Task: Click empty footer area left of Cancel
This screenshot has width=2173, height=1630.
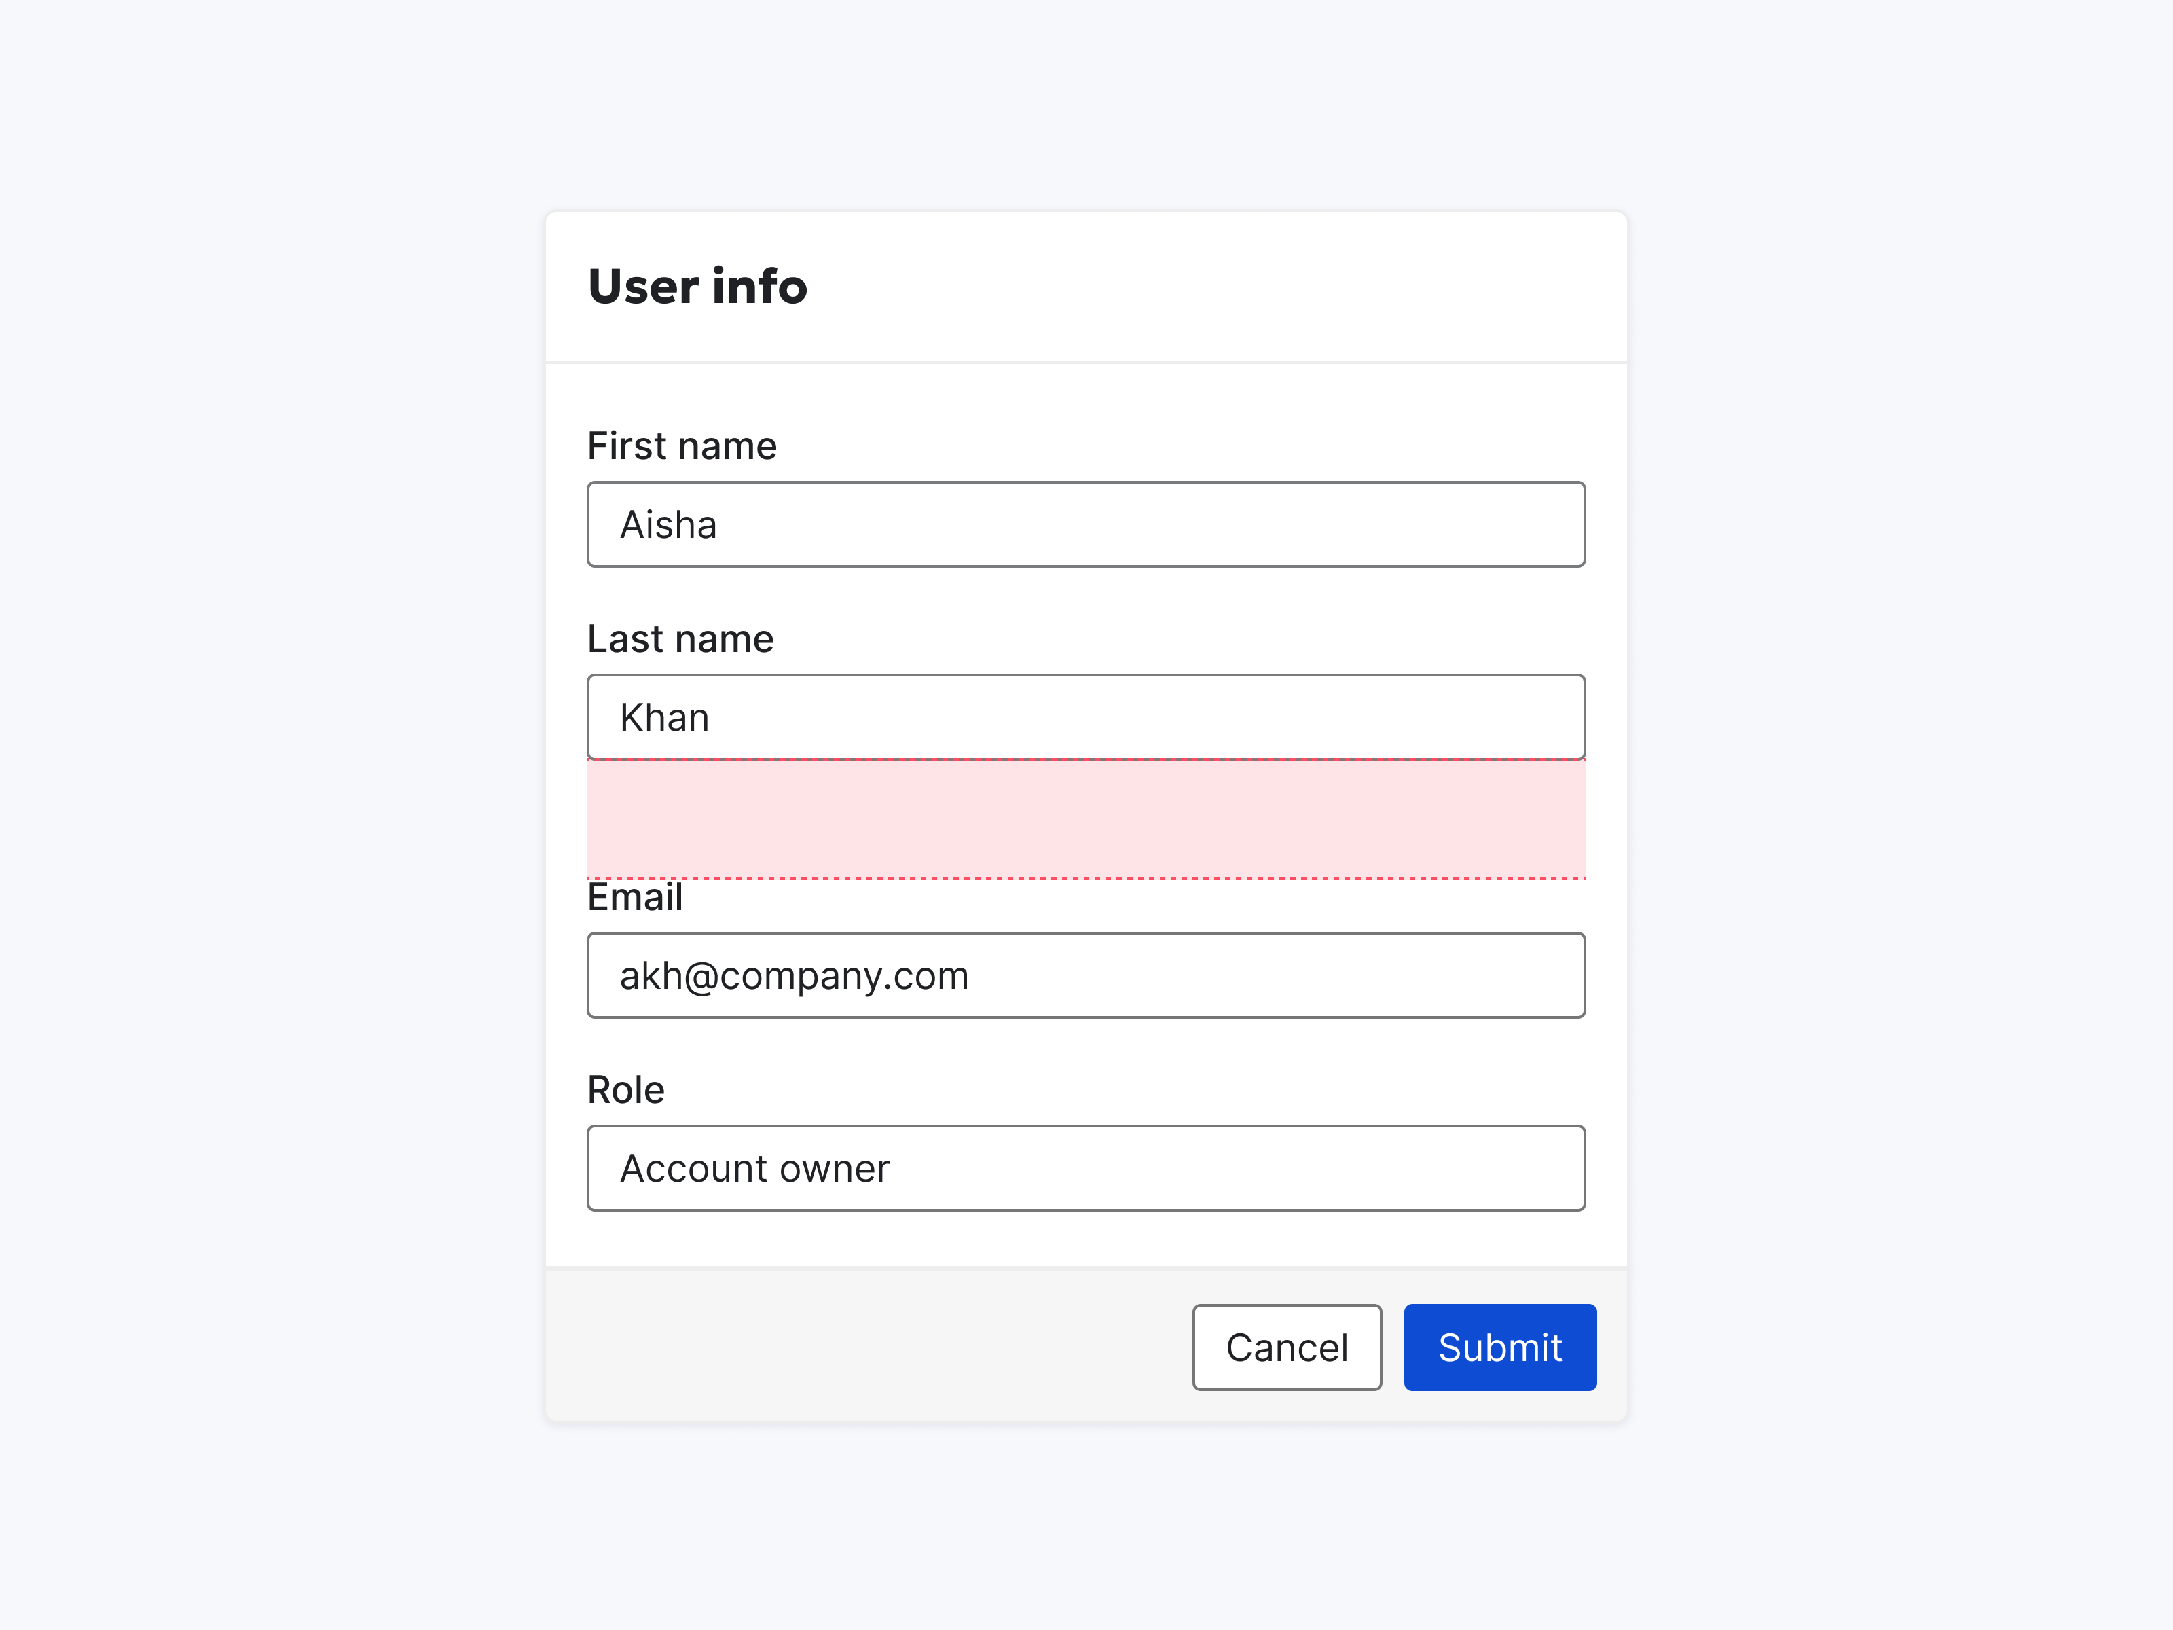Action: click(x=864, y=1347)
